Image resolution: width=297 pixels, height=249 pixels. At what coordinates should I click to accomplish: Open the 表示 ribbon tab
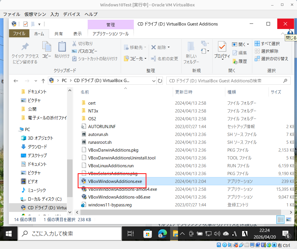pyautogui.click(x=78, y=34)
